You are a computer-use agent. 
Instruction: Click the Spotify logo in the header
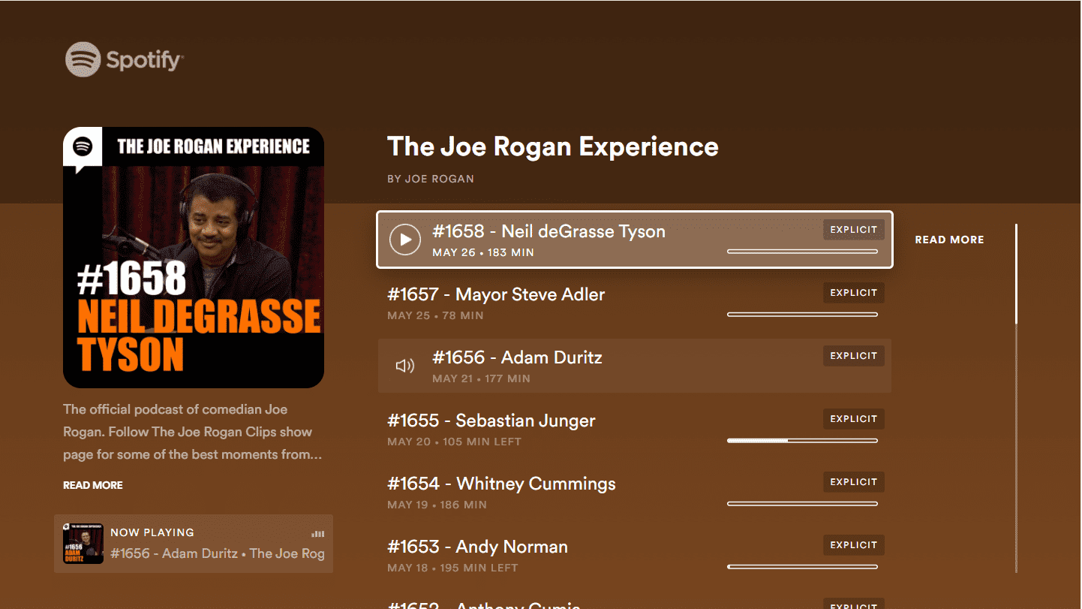pyautogui.click(x=124, y=59)
